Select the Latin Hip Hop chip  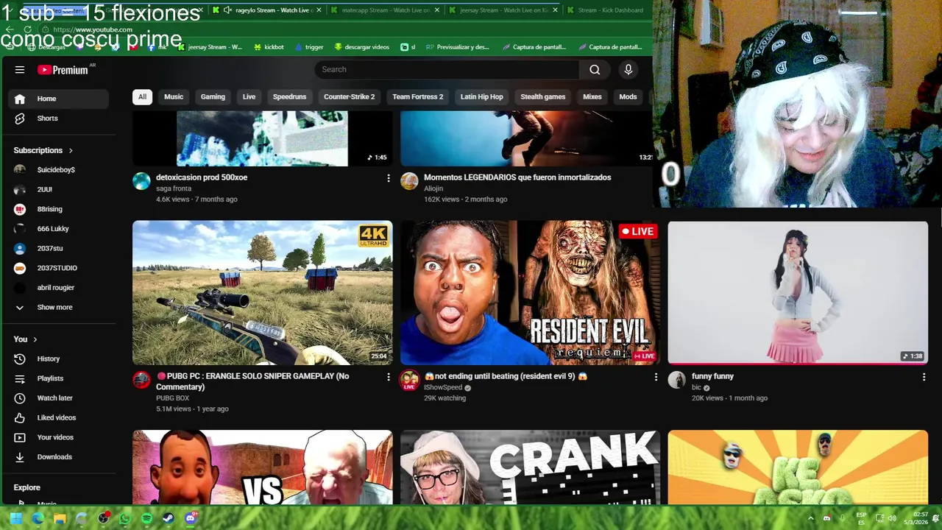tap(482, 97)
